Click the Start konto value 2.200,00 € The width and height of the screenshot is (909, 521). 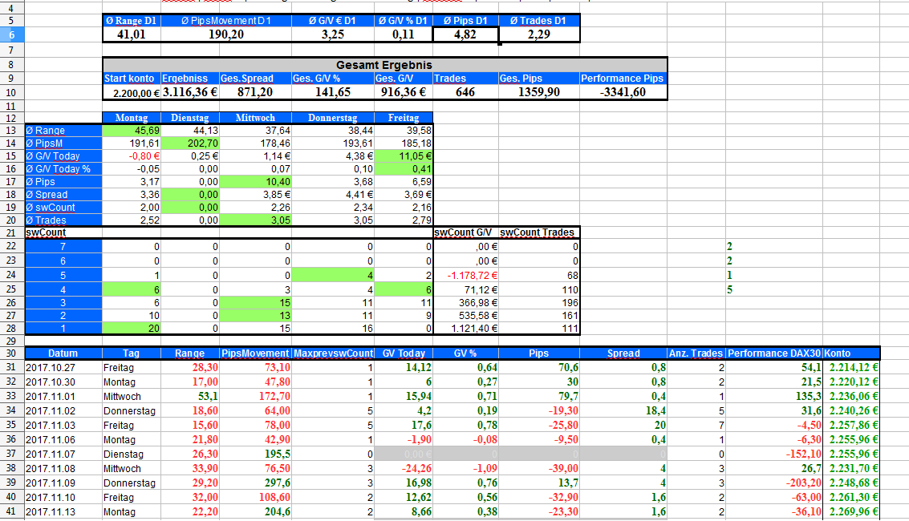[x=132, y=92]
